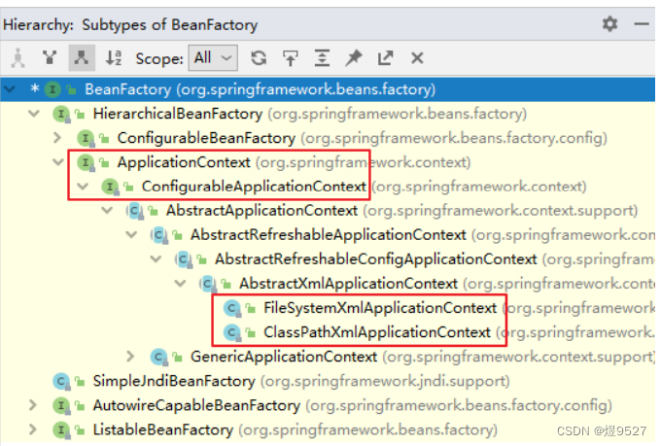The height and width of the screenshot is (446, 661).
Task: Click the class icon beside FileSystemXmlApplicationContext
Action: pyautogui.click(x=232, y=309)
